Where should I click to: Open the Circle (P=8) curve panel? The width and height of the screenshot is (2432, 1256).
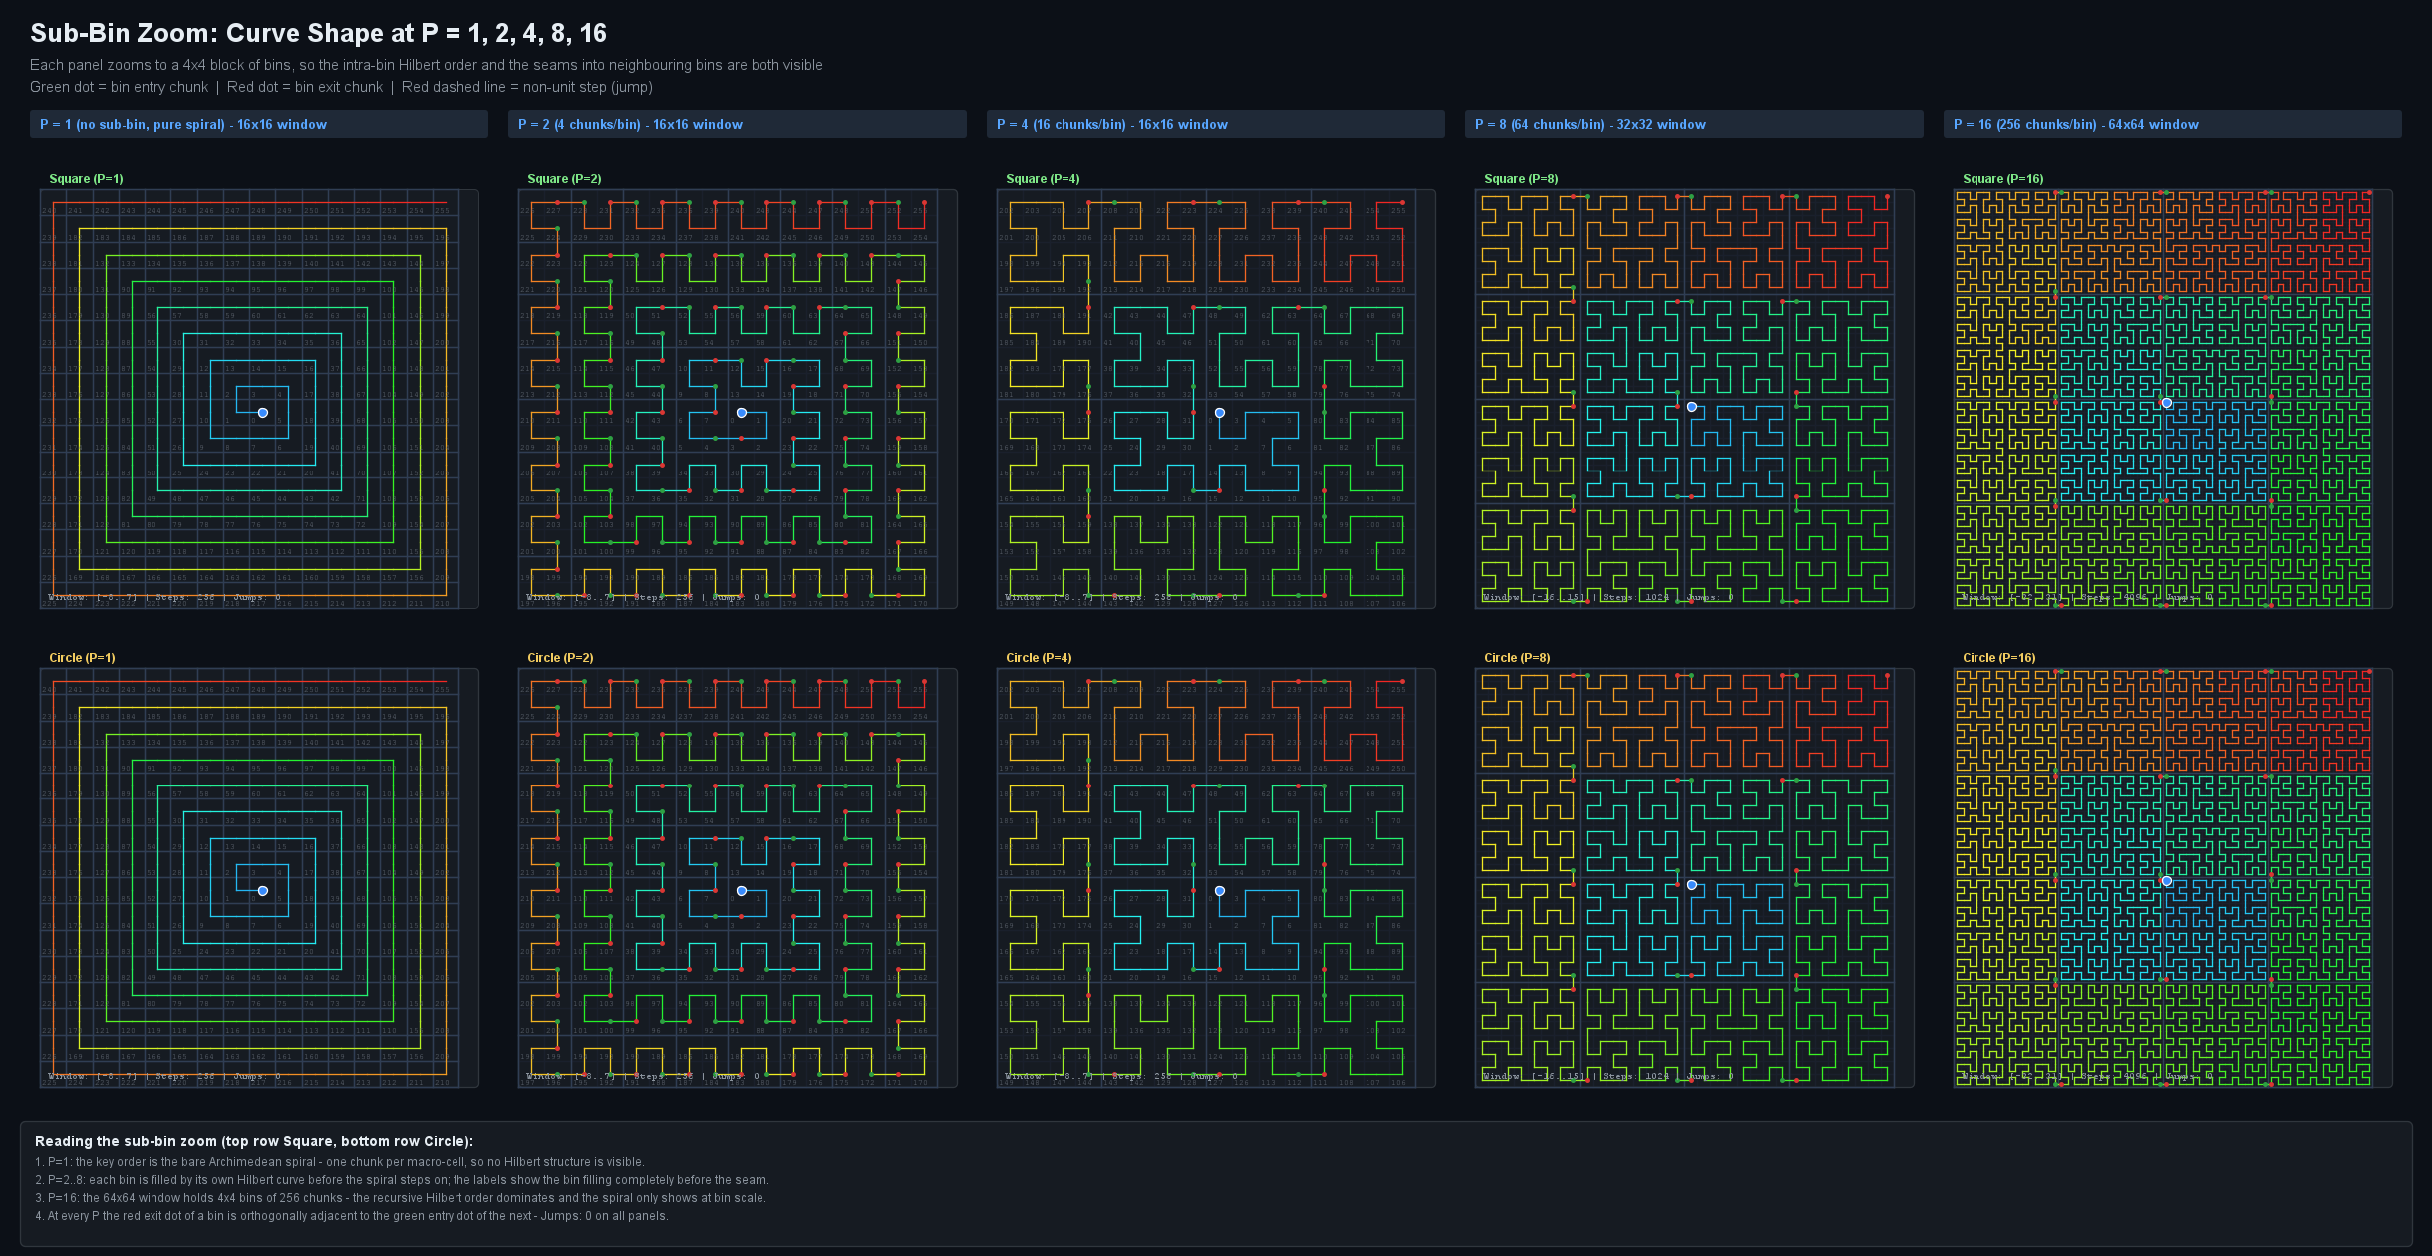tap(1694, 877)
